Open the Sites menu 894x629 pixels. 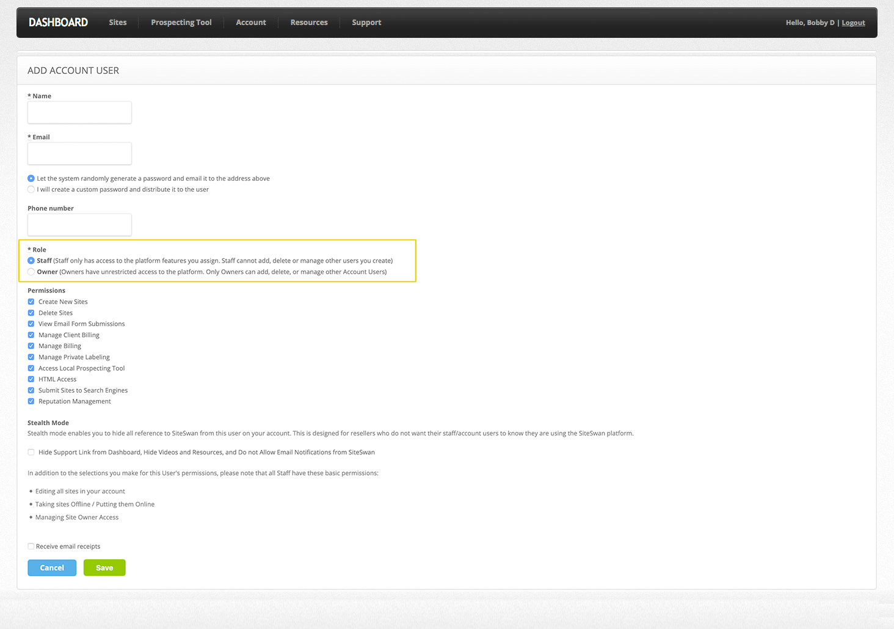(x=118, y=23)
